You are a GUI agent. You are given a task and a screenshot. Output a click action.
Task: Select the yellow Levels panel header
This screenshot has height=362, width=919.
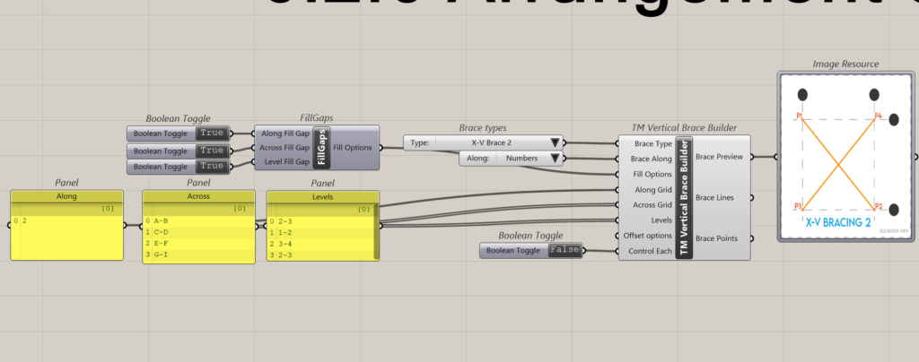coord(319,195)
